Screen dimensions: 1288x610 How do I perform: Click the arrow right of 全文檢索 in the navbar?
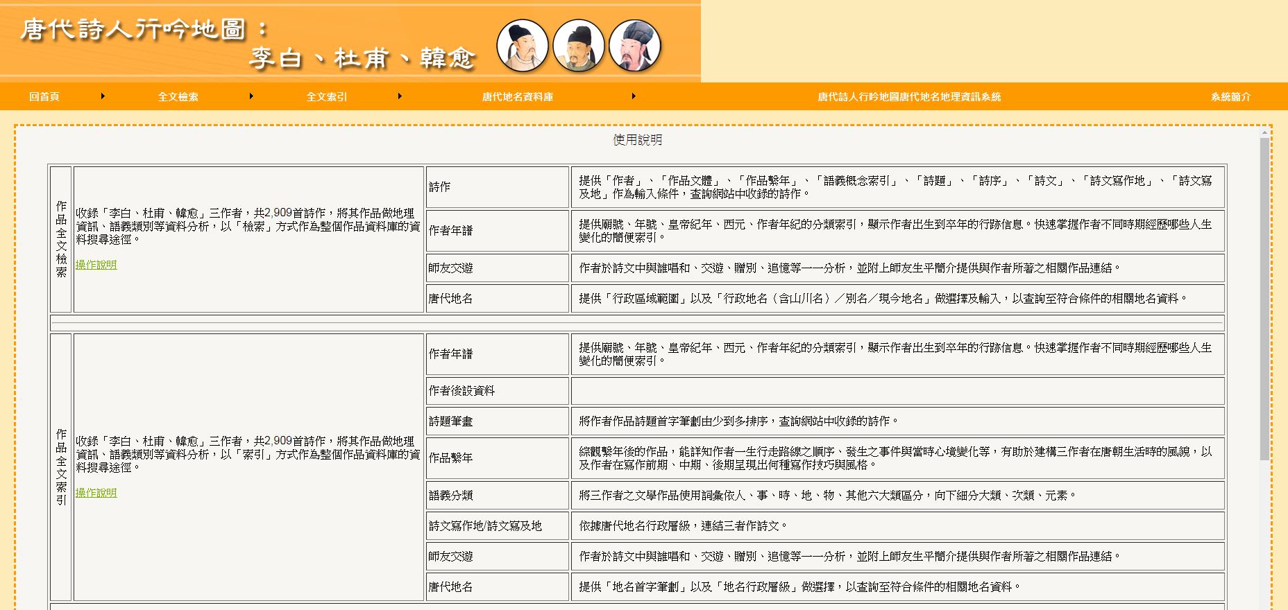coord(251,96)
